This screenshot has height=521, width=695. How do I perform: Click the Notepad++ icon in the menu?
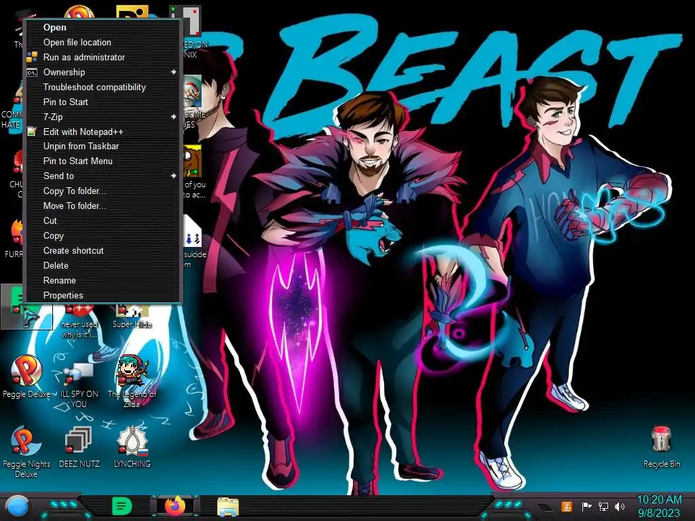point(32,132)
